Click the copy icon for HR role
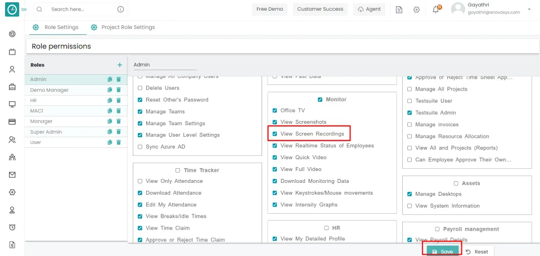The width and height of the screenshot is (540, 256). pos(110,101)
